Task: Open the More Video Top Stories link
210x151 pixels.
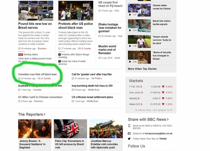Action: 142,69
